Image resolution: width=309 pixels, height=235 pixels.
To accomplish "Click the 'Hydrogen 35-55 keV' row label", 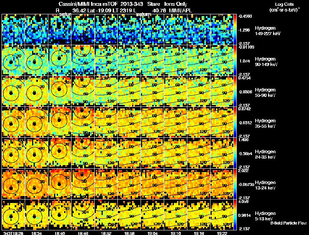I will pos(265,123).
